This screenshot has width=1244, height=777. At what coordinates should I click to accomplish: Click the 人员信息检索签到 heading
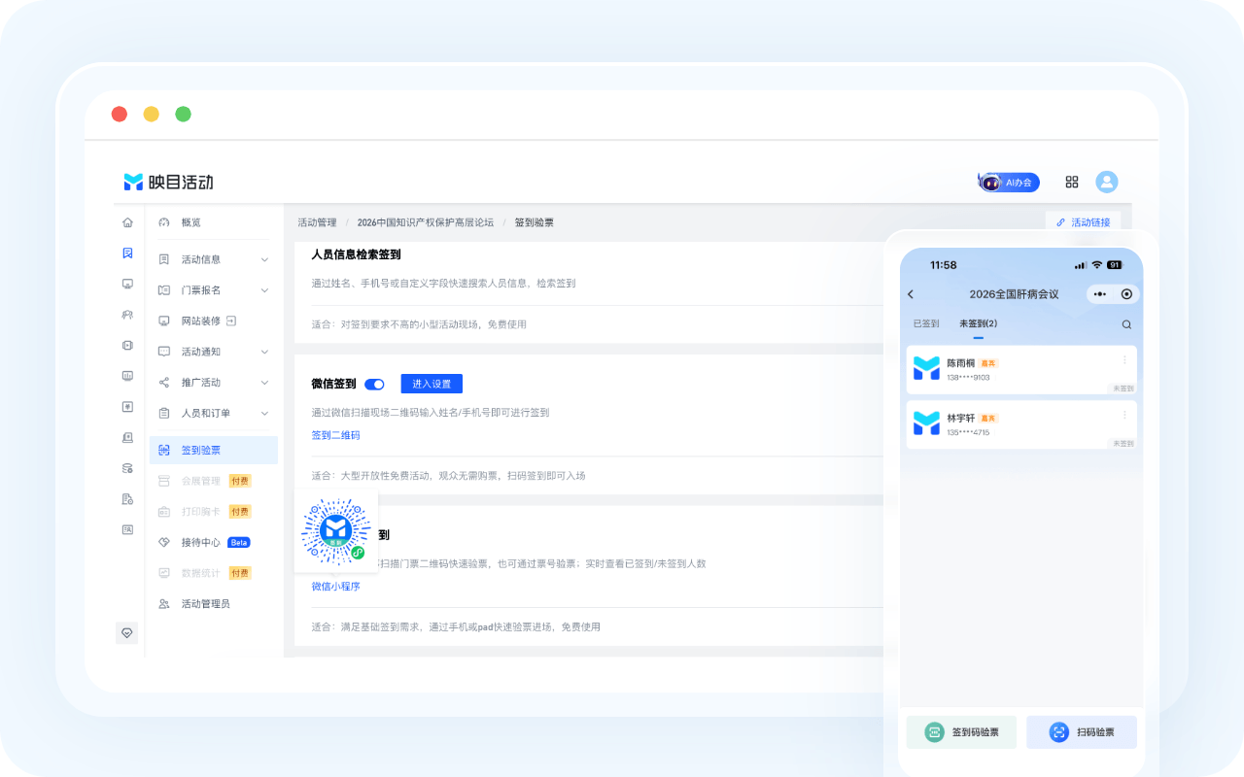click(x=356, y=254)
